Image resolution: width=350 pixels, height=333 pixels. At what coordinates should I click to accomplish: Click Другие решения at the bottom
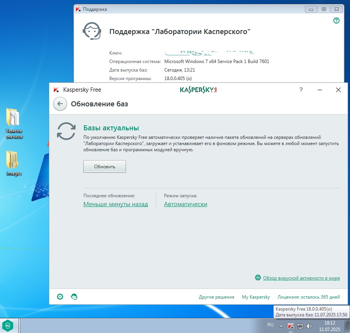click(216, 297)
